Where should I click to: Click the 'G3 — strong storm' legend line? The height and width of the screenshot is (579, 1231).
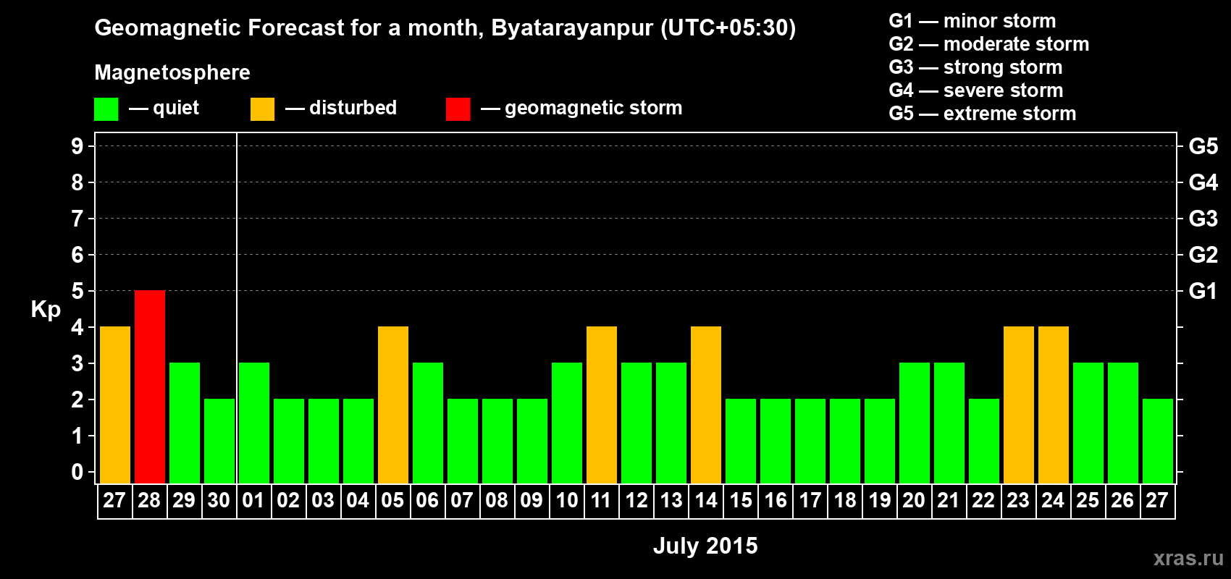click(975, 67)
